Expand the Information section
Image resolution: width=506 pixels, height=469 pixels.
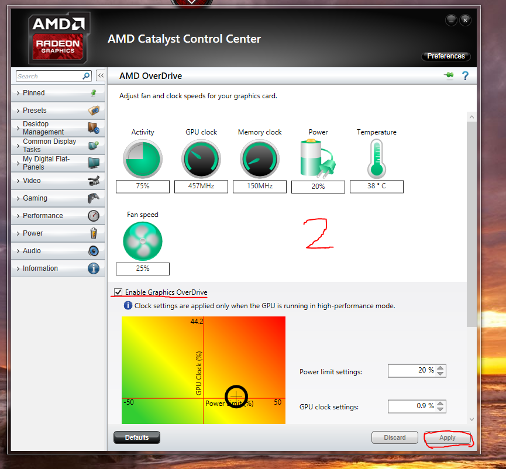58,268
